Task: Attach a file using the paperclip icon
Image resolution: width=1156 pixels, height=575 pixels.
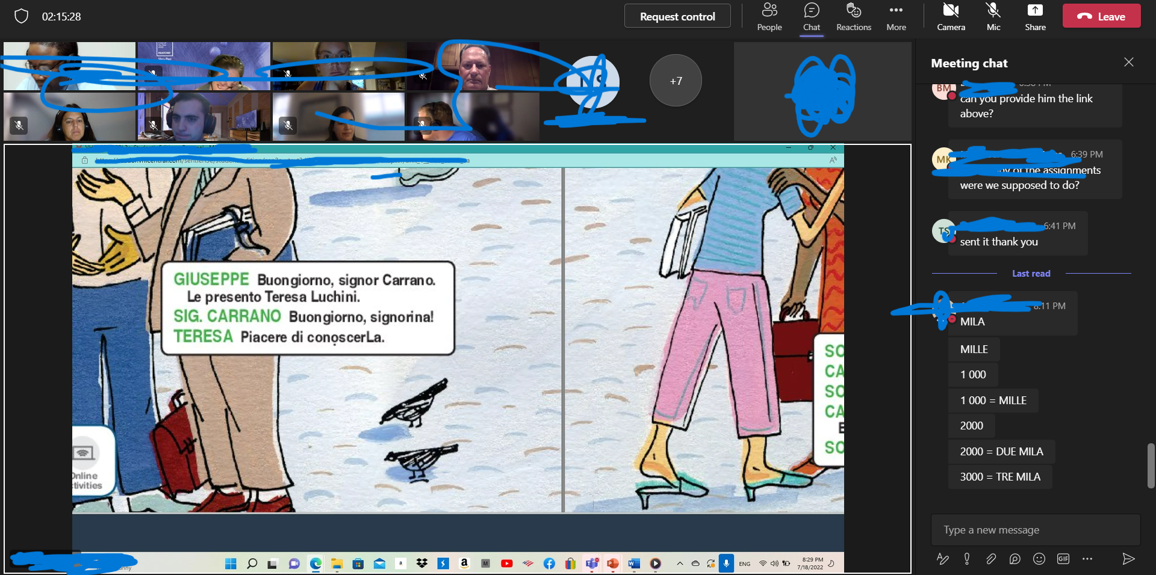Action: [x=991, y=559]
